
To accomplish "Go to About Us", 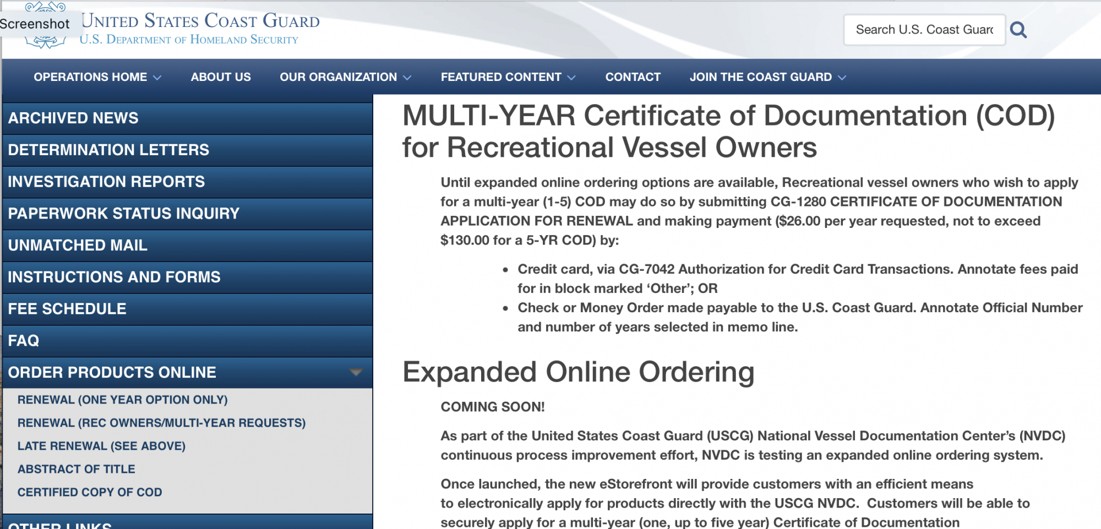I will [221, 77].
